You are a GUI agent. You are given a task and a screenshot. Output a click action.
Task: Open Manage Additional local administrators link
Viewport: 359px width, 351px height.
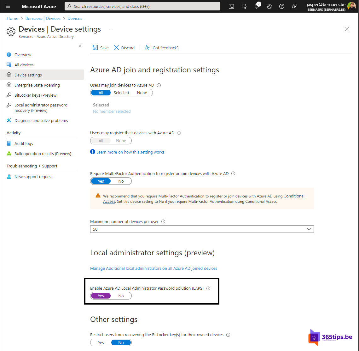click(x=153, y=268)
